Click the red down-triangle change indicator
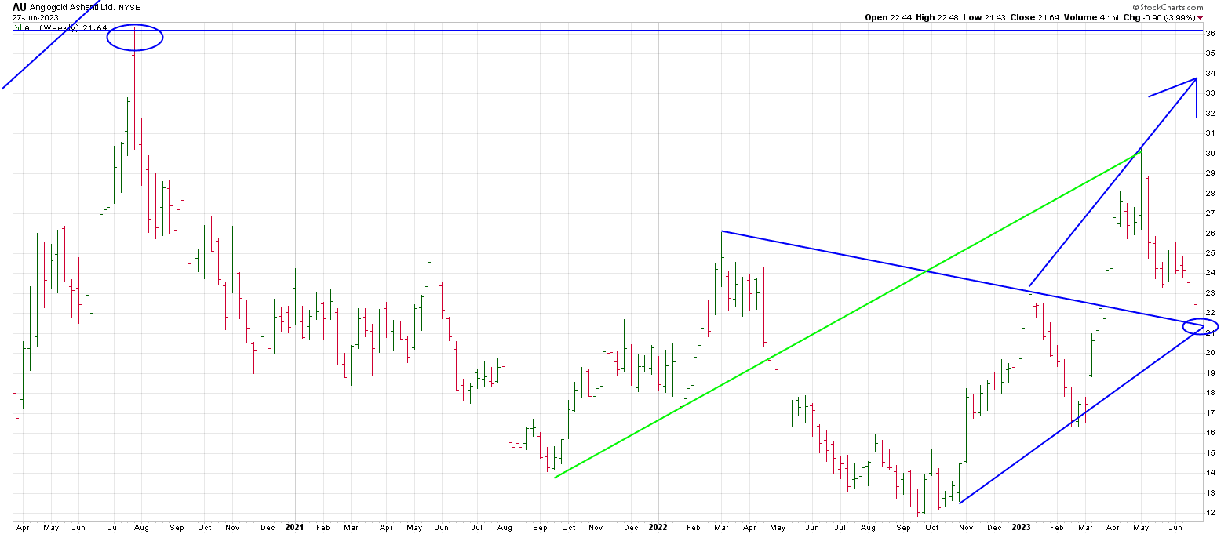1228x534 pixels. (1199, 17)
